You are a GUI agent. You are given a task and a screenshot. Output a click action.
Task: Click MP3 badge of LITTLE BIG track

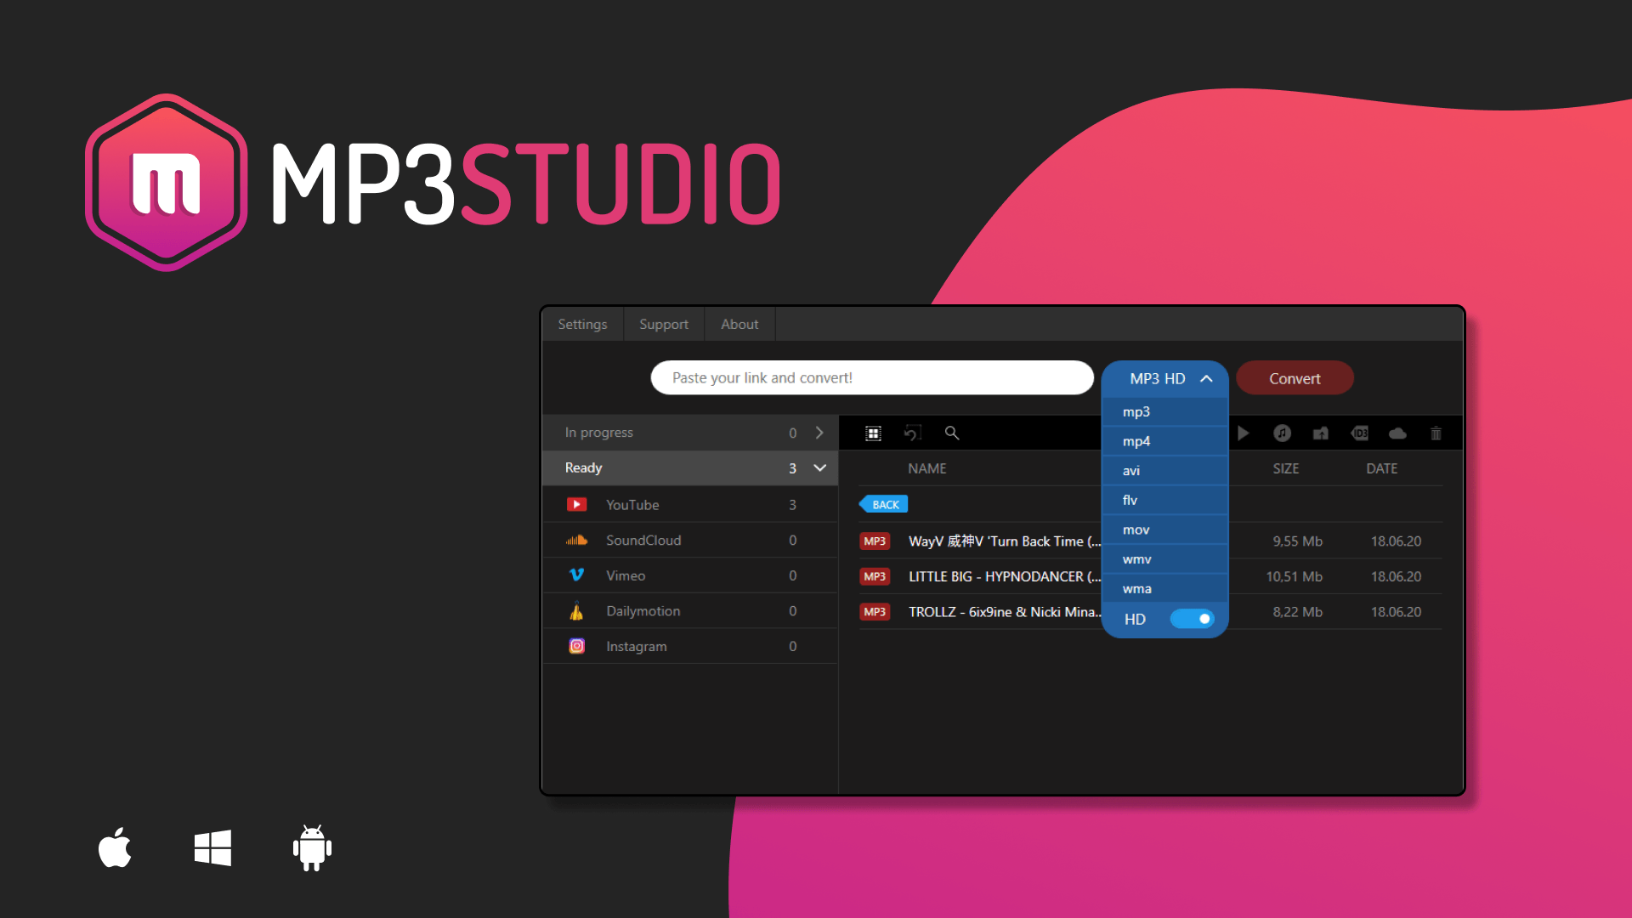click(875, 576)
